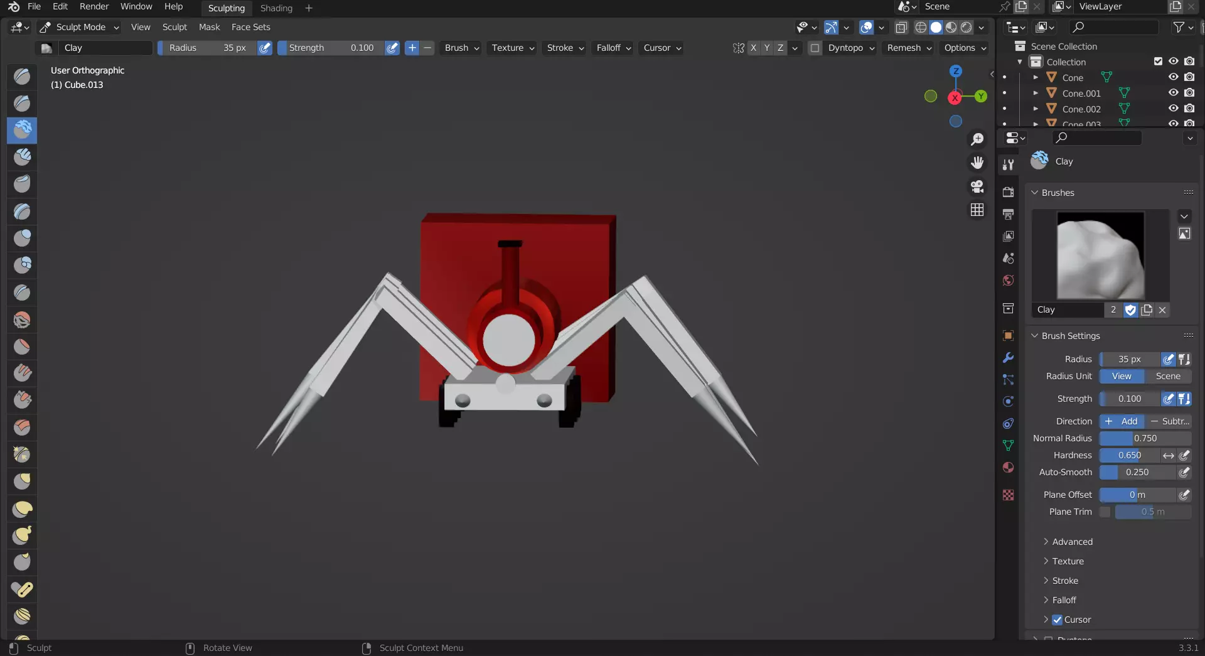The width and height of the screenshot is (1205, 656).
Task: Select the Flatten brush tool
Action: pos(22,347)
